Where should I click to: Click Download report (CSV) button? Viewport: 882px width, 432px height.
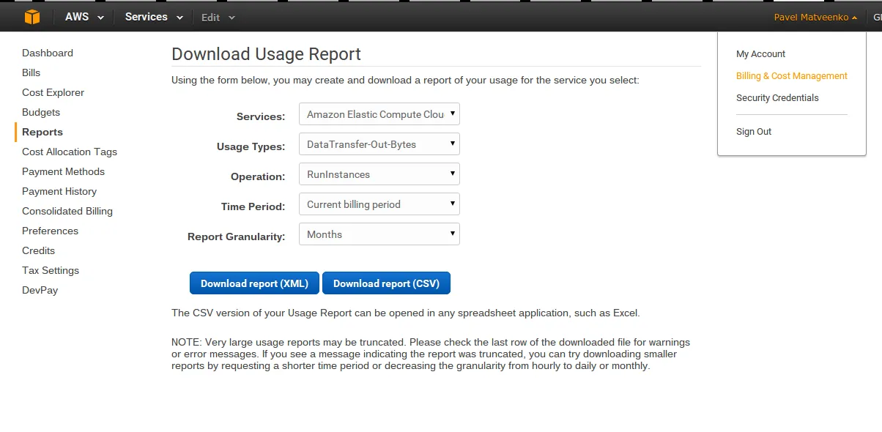[386, 283]
